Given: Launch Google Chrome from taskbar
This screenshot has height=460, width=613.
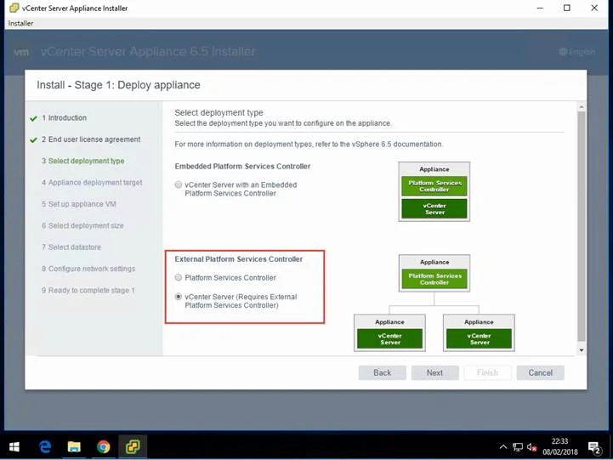Looking at the screenshot, I should (x=103, y=446).
